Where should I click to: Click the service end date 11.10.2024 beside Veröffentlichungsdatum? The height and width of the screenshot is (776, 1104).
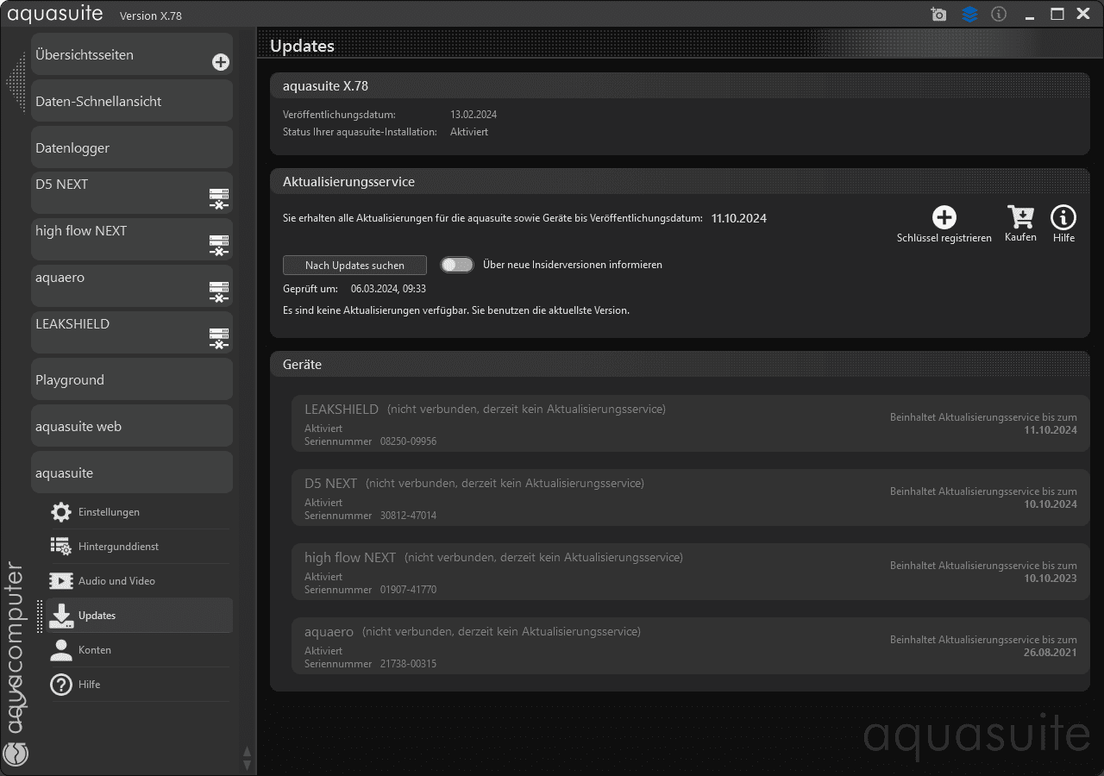739,218
